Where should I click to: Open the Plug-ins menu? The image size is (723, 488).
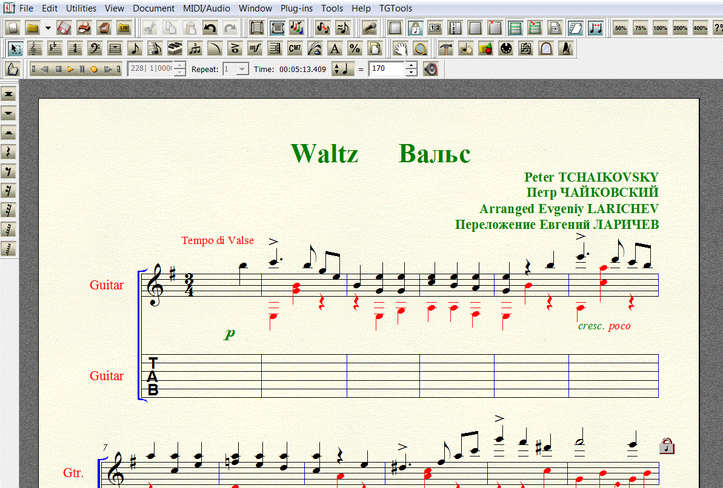tap(296, 8)
